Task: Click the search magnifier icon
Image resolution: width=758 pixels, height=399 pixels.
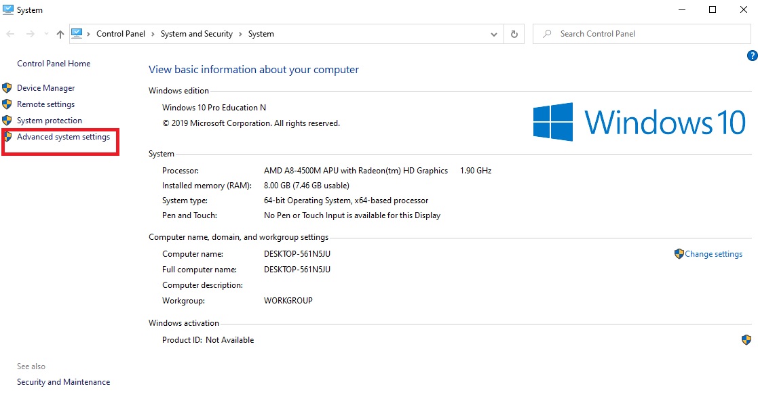Action: pos(547,34)
